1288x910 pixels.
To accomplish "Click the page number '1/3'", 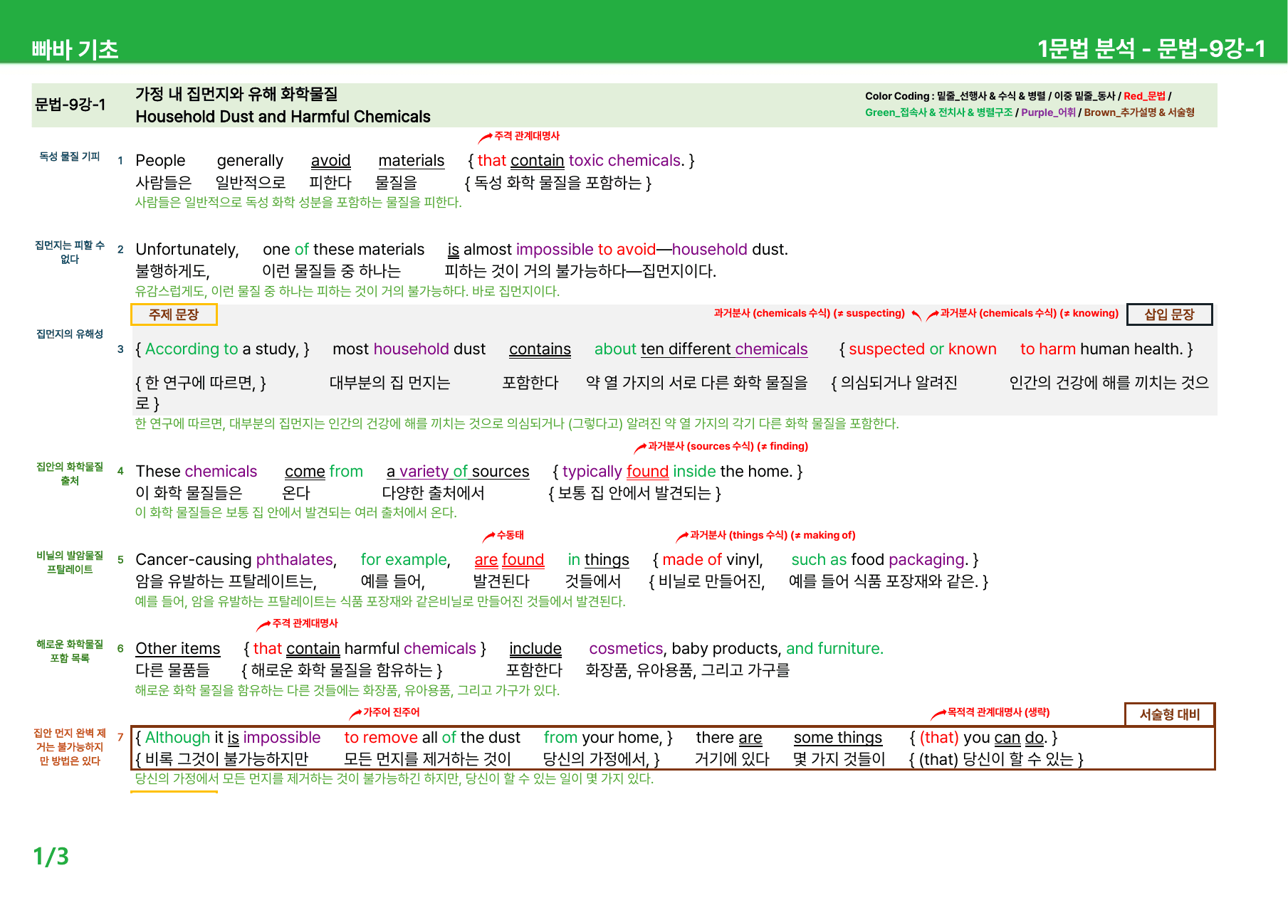I will pos(51,856).
